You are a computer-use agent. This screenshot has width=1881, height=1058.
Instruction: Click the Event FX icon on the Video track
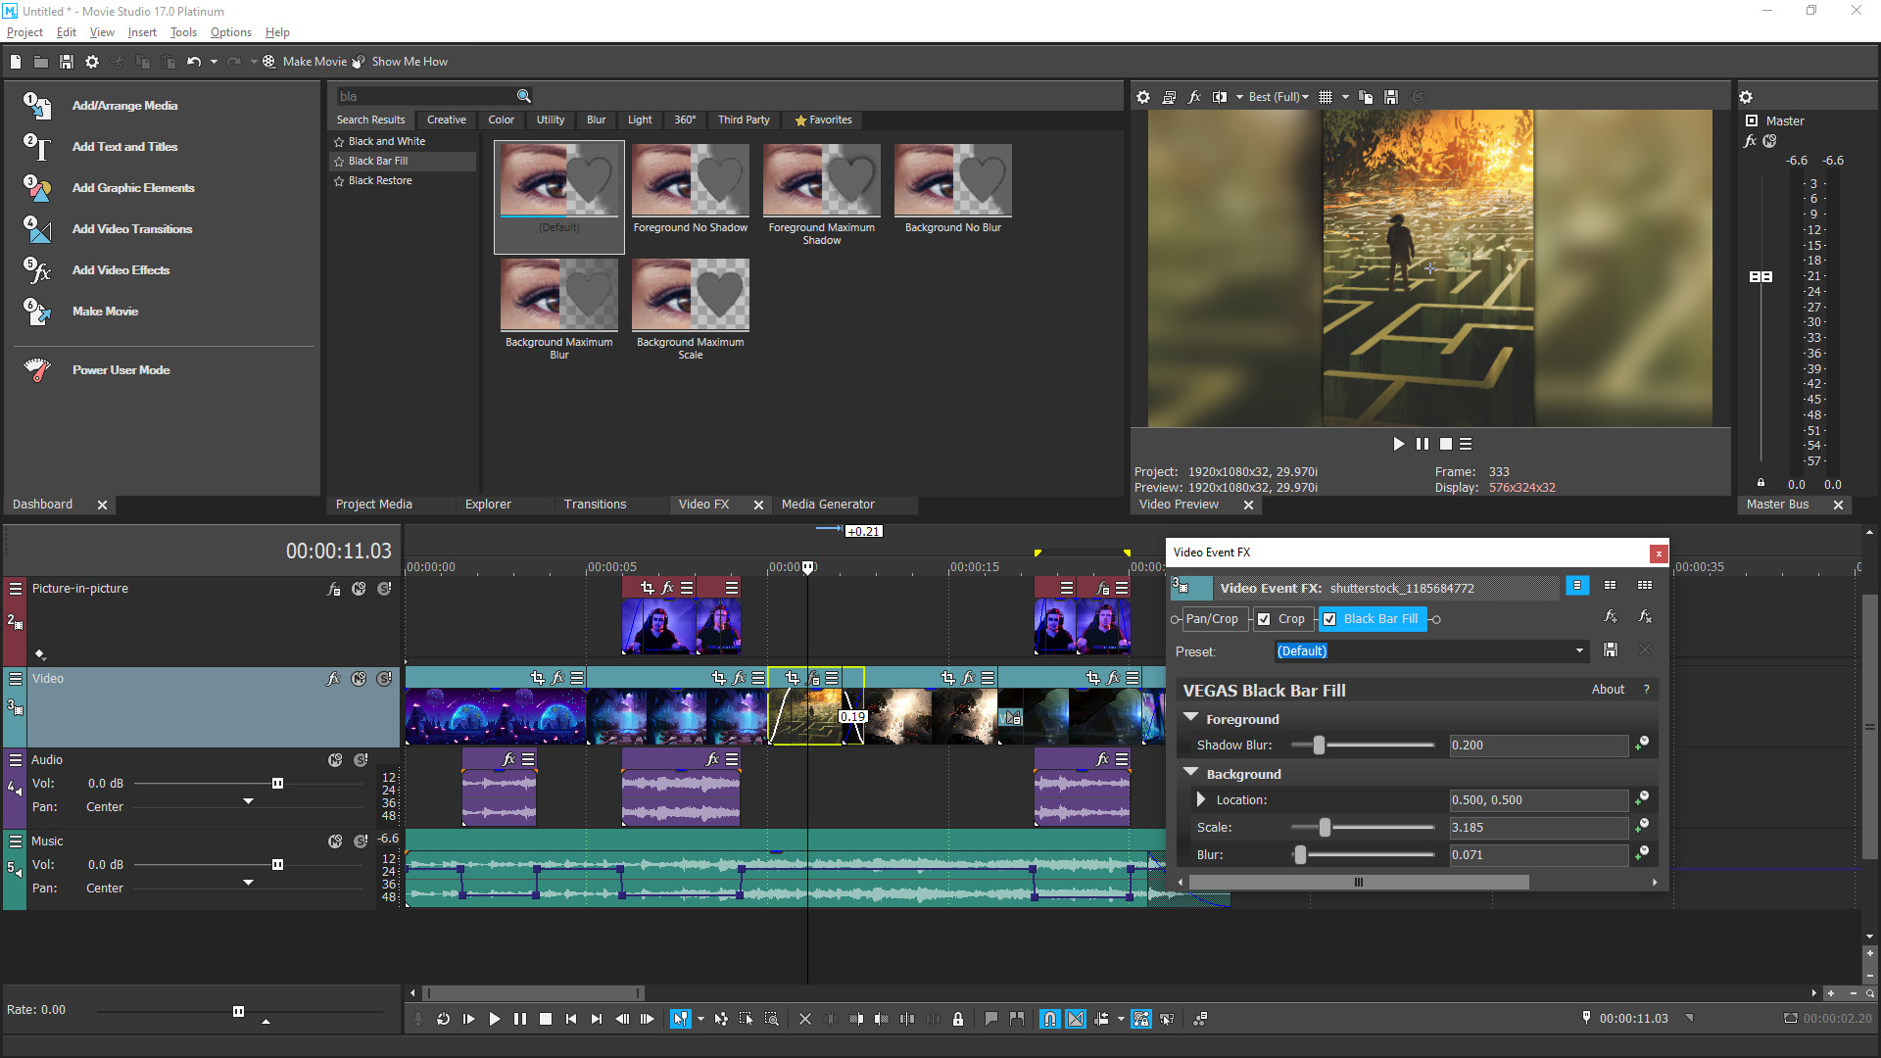[x=333, y=678]
